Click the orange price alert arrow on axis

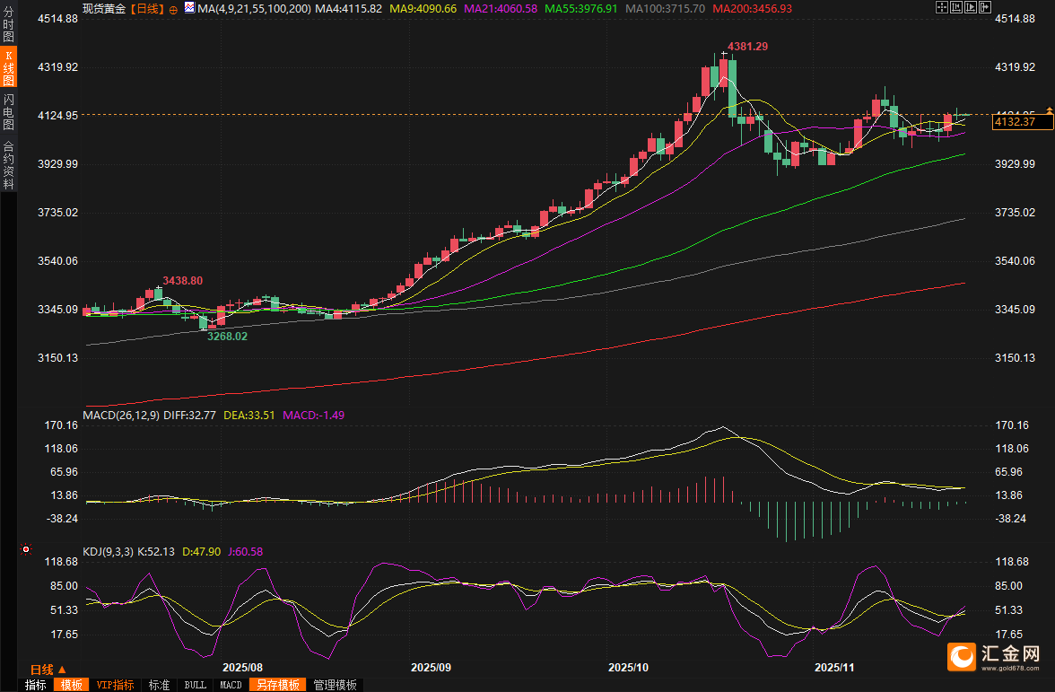[x=1049, y=110]
